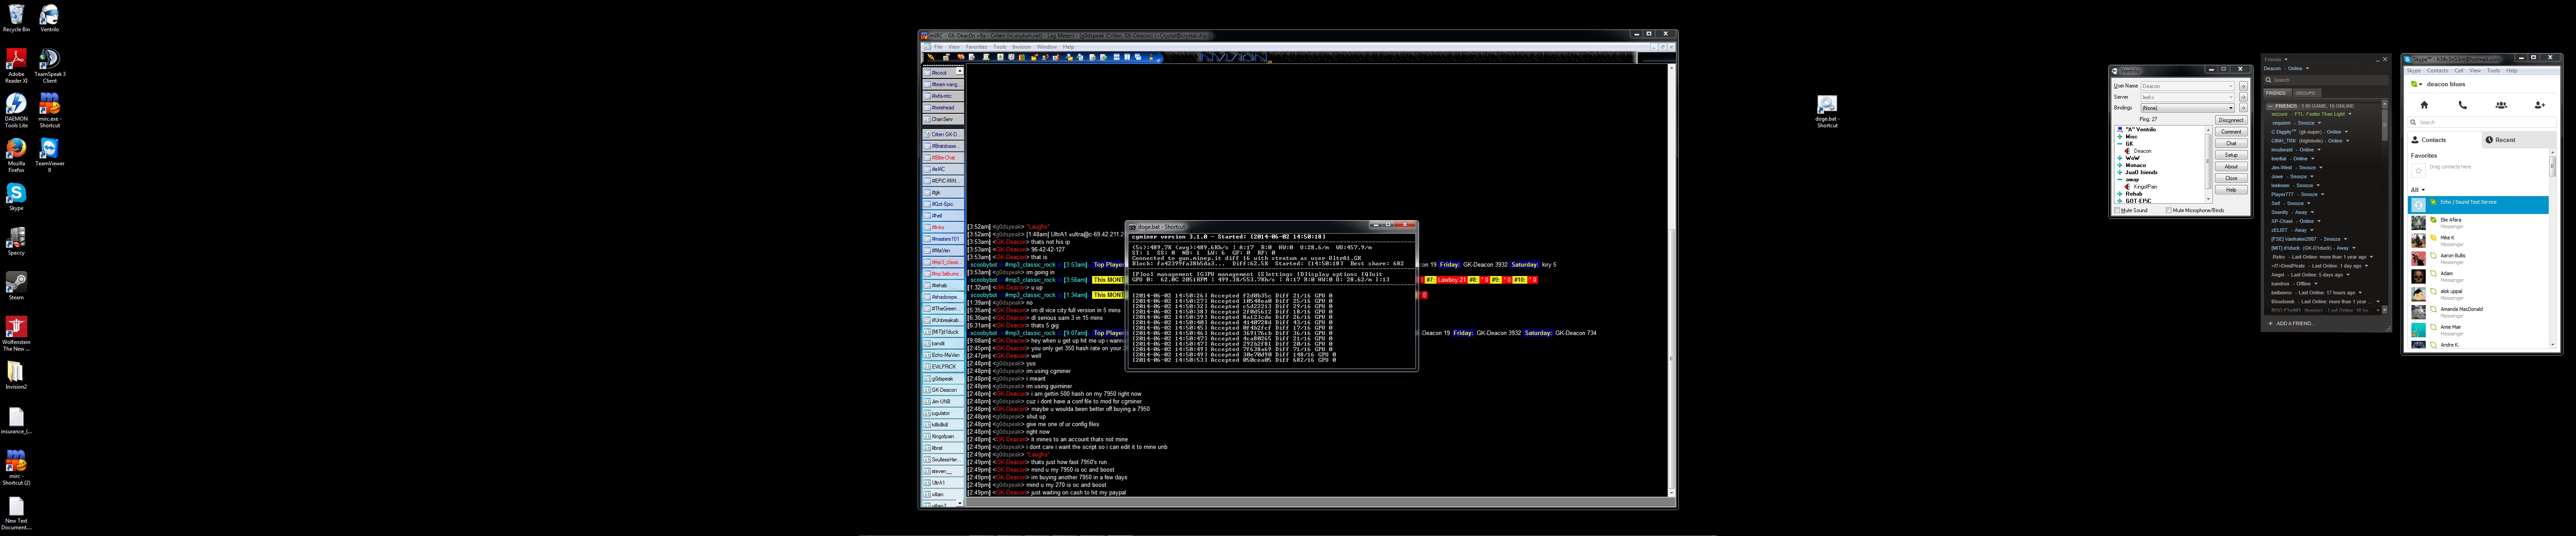2576x536 pixels.
Task: Open Kingofpain query in mIRC switchbar
Action: click(943, 436)
